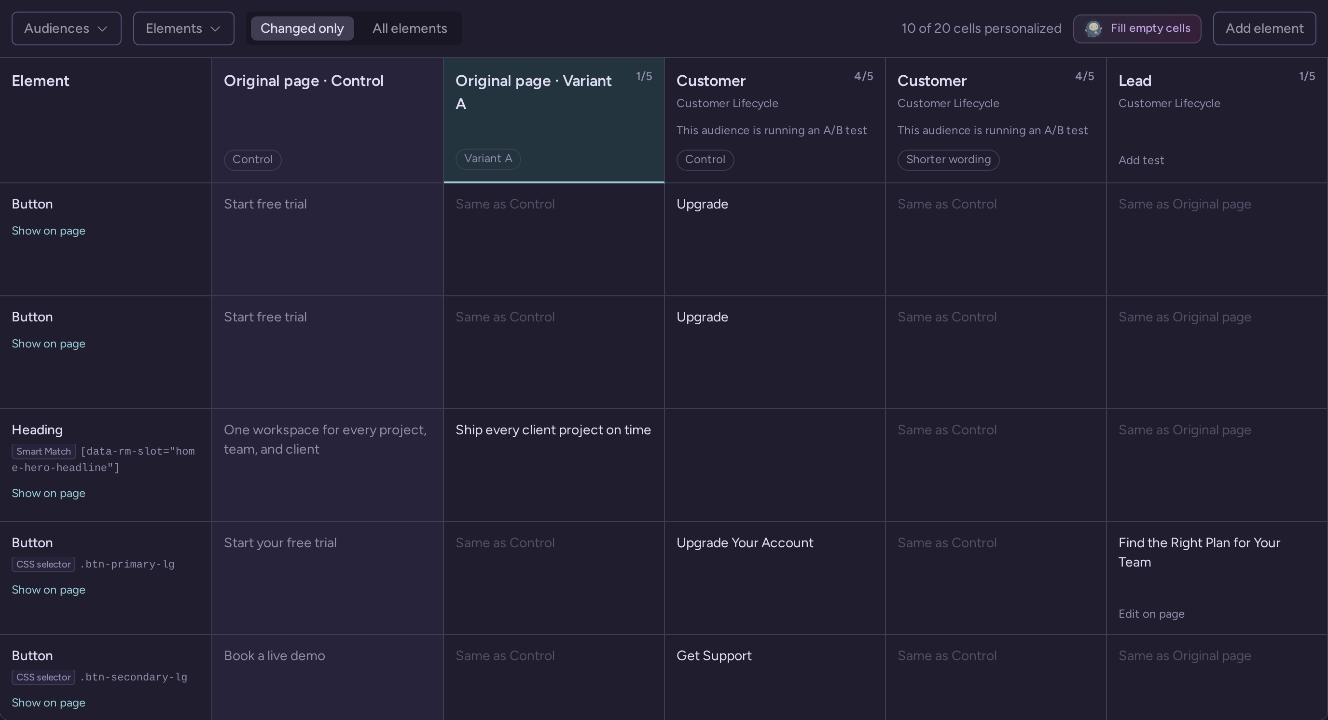Image resolution: width=1328 pixels, height=720 pixels.
Task: Select 'Upgrade Your Account' cell
Action: (775, 578)
